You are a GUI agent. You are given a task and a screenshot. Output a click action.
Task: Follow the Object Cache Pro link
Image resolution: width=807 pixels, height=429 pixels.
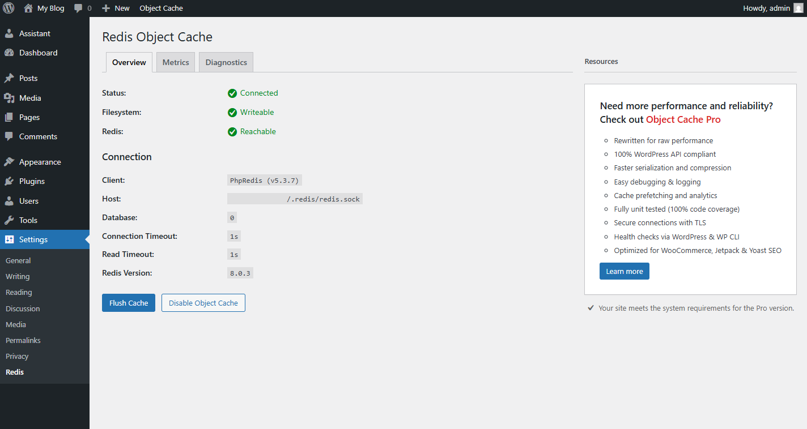(x=683, y=119)
